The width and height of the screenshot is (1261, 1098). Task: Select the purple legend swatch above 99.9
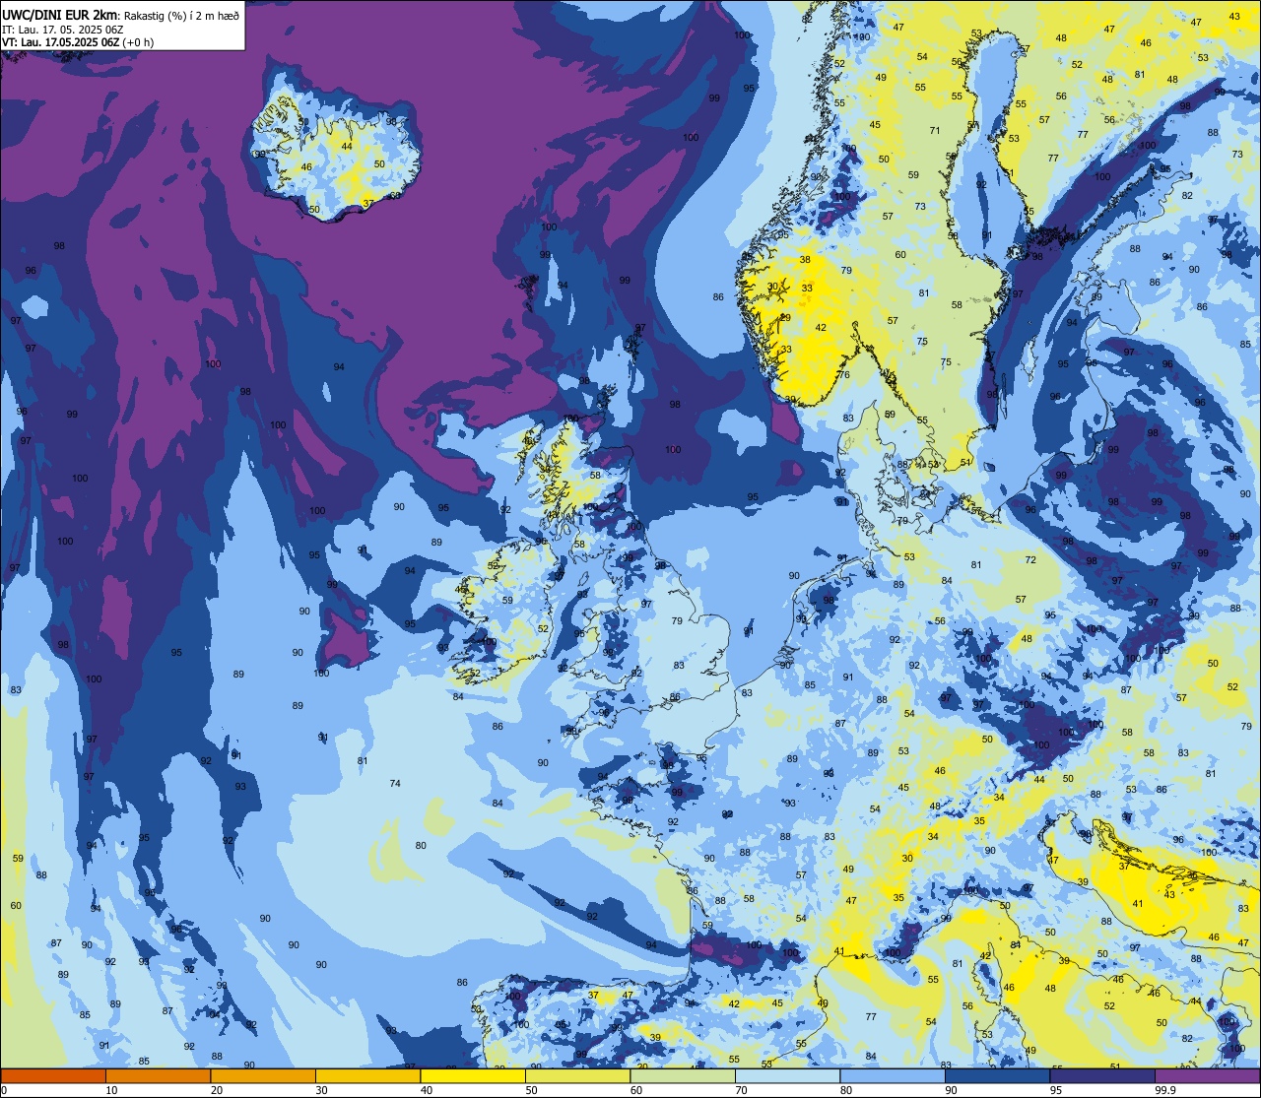coord(1209,1076)
